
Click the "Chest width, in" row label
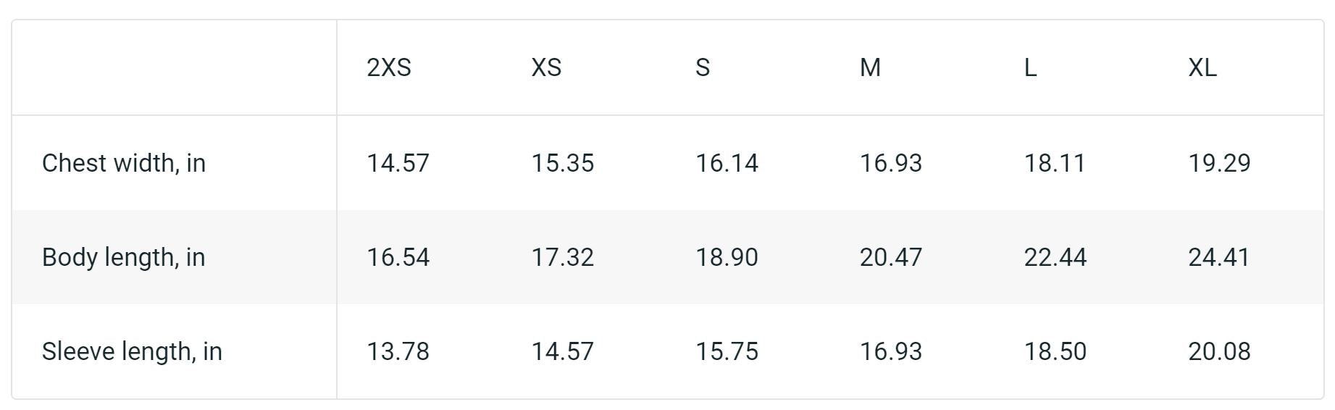pyautogui.click(x=124, y=163)
